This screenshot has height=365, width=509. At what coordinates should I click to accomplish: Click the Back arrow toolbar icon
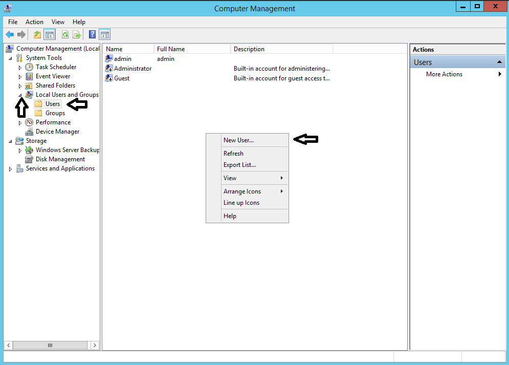[x=10, y=35]
